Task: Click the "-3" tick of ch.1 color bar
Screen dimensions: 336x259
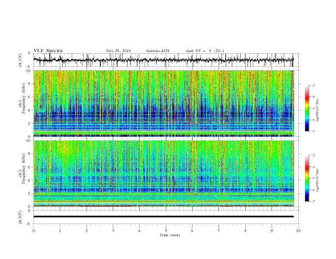Action: [x=313, y=85]
